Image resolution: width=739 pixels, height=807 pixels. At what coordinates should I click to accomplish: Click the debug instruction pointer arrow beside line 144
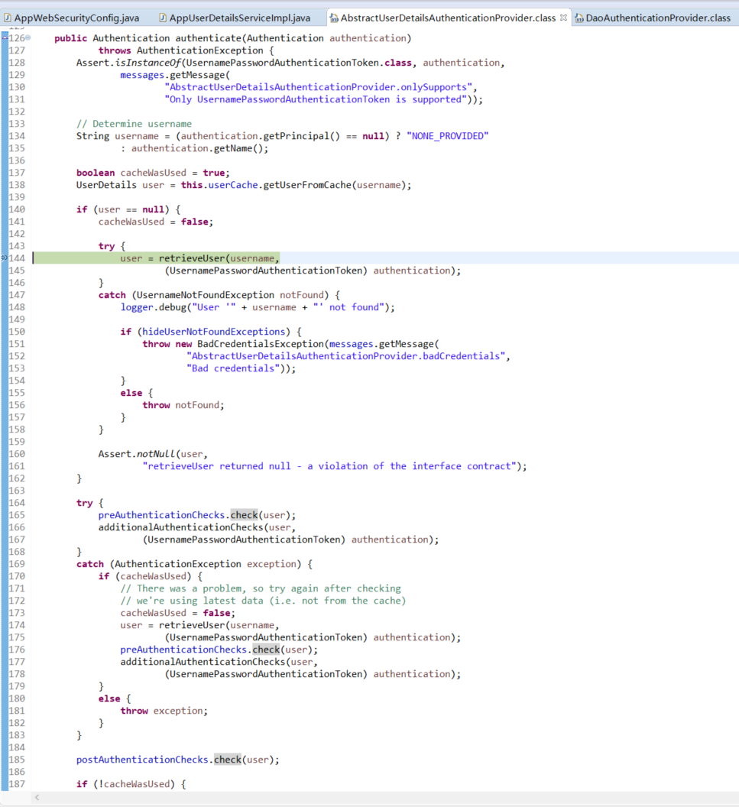click(x=5, y=258)
